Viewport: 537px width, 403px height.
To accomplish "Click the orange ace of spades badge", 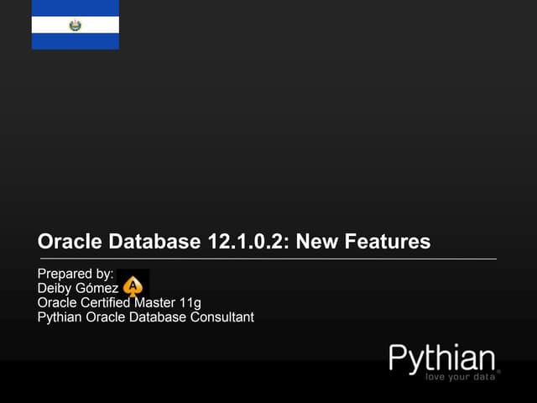I will click(x=133, y=286).
